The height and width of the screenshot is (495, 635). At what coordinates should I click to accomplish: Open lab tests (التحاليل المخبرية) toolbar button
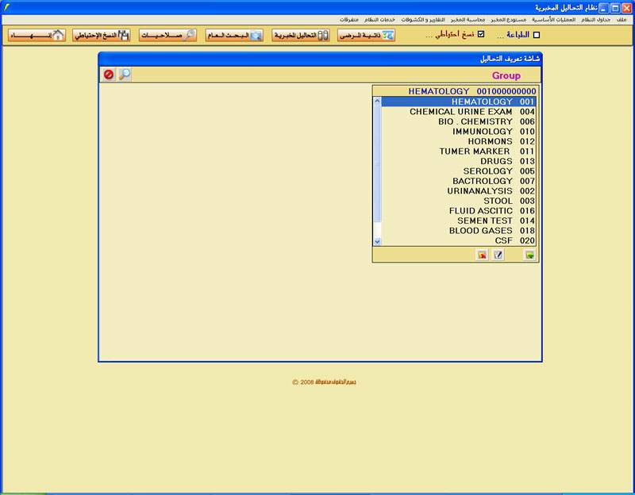pos(301,36)
